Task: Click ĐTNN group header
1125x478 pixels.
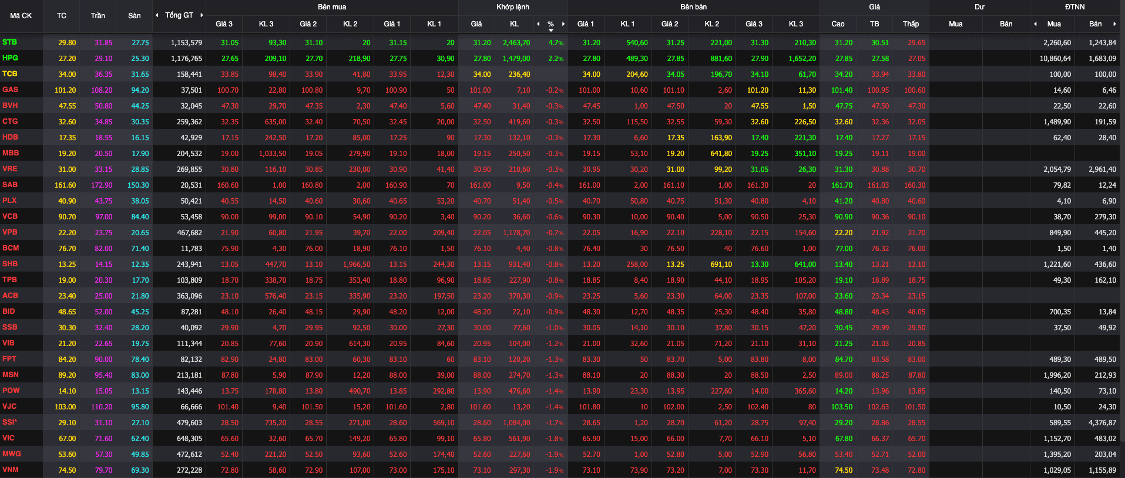Action: (x=1075, y=7)
